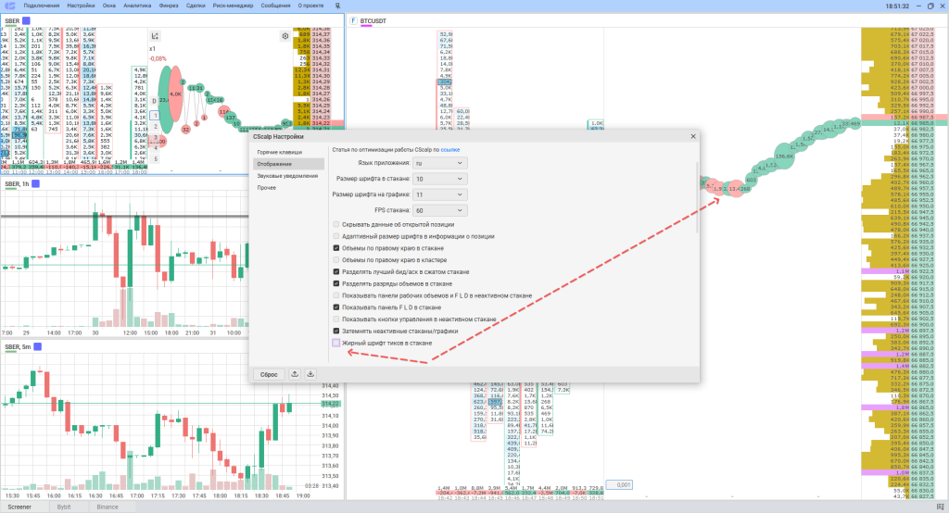Follow the ссылке optimization article link
Screen dimensions: 949x513
[x=450, y=149]
